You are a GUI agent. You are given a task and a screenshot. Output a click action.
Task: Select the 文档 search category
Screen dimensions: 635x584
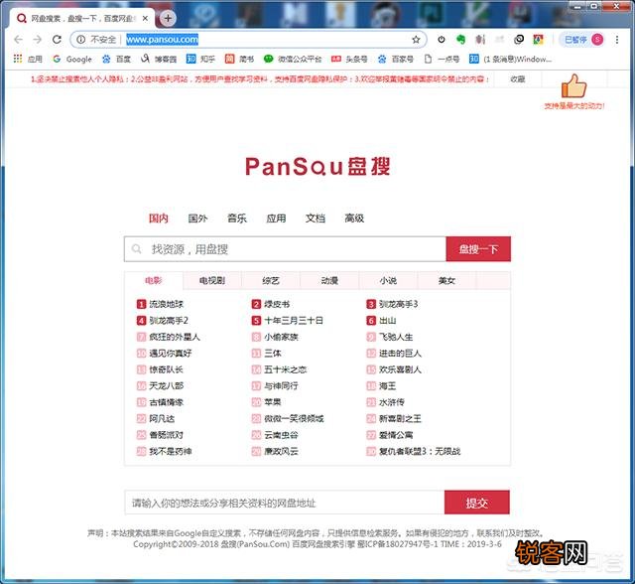click(316, 219)
